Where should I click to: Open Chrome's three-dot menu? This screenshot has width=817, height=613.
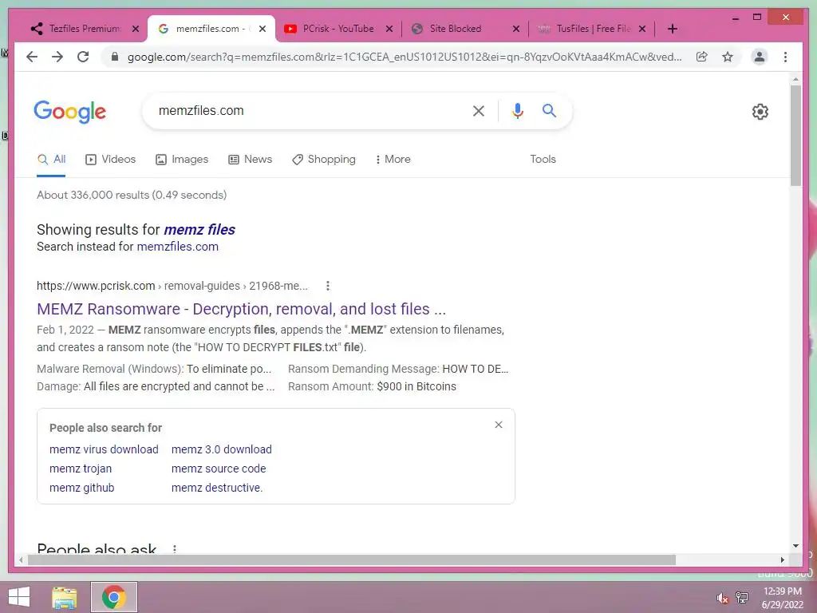point(785,57)
